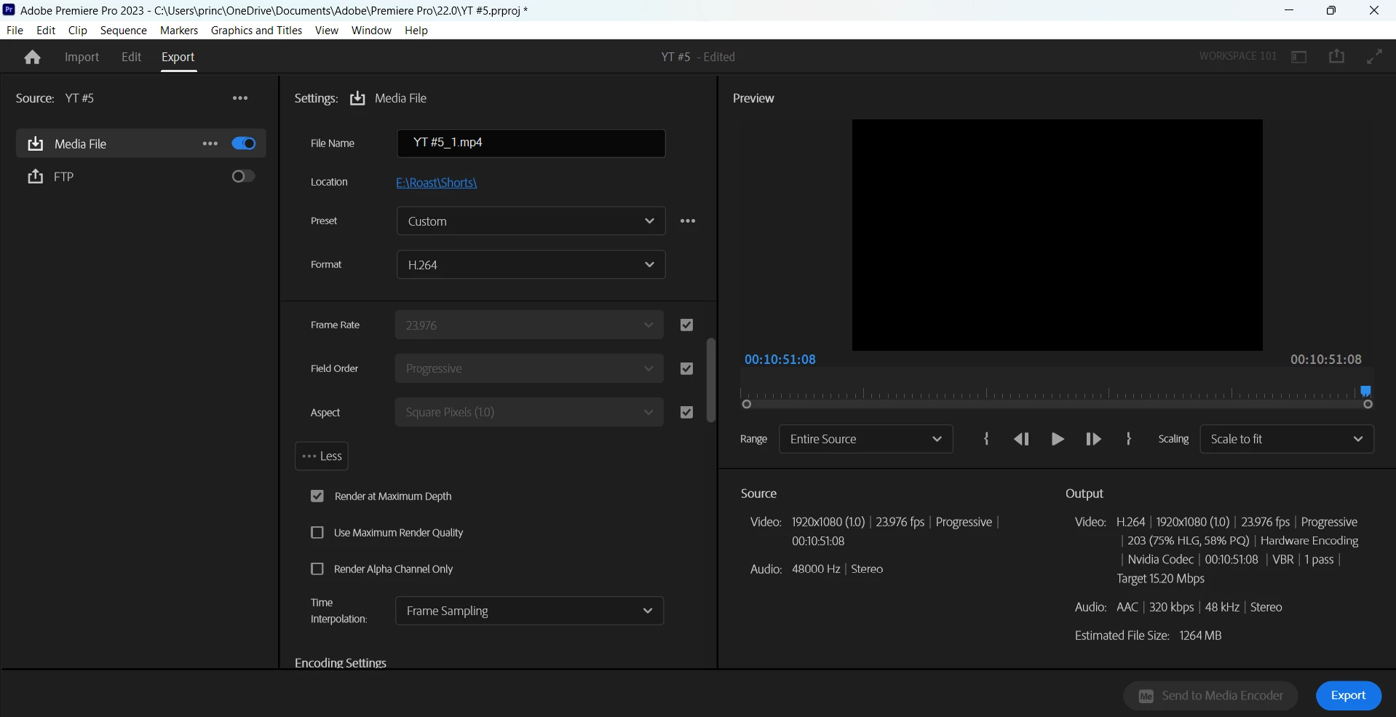
Task: Step back one frame in preview
Action: (x=1022, y=439)
